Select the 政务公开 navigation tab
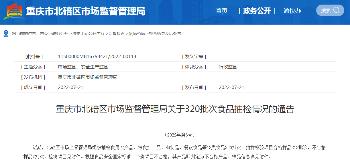The image size is (350, 162). tap(257, 11)
